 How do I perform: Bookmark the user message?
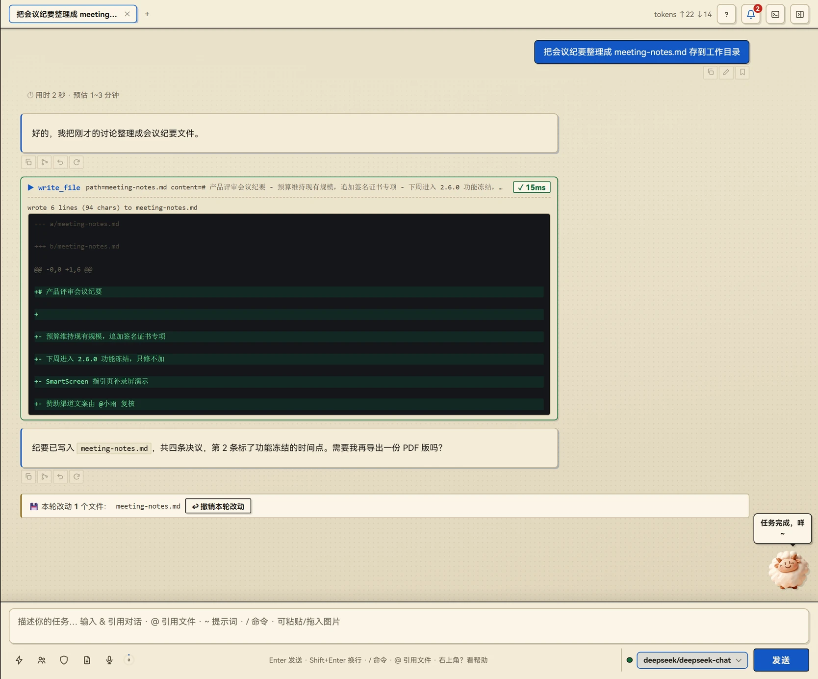tap(742, 72)
